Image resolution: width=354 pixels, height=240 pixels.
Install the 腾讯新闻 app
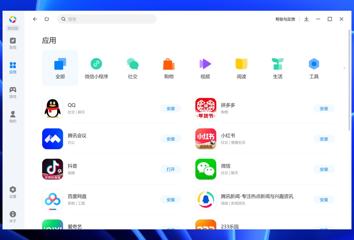pos(324,200)
